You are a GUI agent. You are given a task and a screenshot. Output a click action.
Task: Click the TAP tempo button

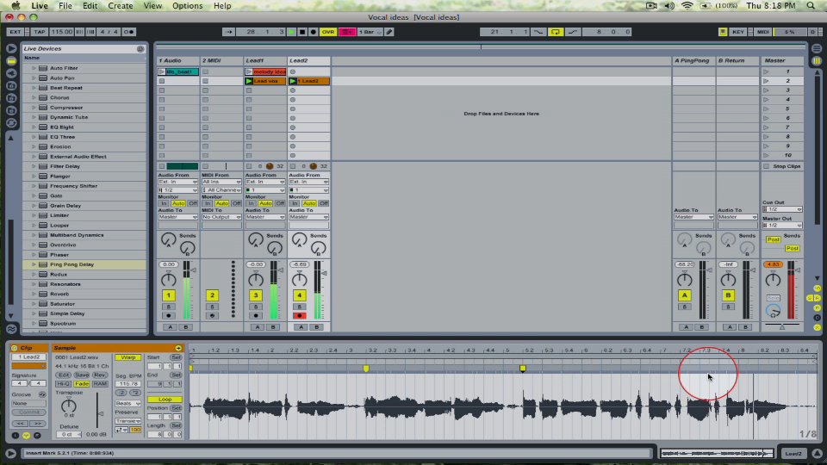click(x=40, y=32)
